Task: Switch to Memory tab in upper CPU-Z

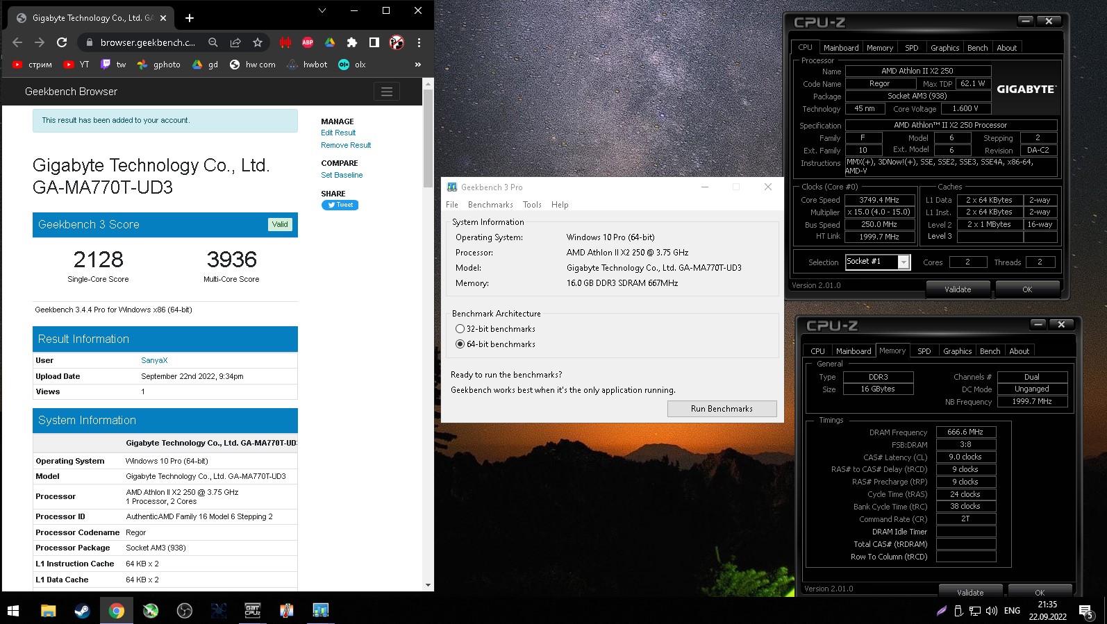Action: (880, 48)
